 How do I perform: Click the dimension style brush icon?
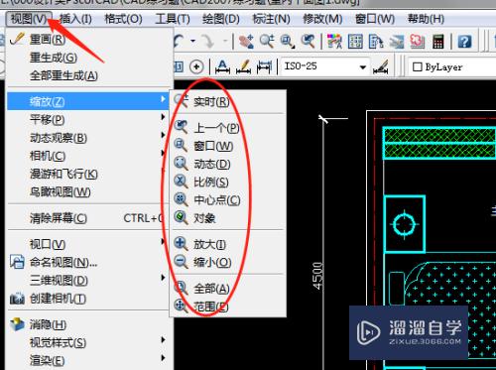pyautogui.click(x=244, y=66)
